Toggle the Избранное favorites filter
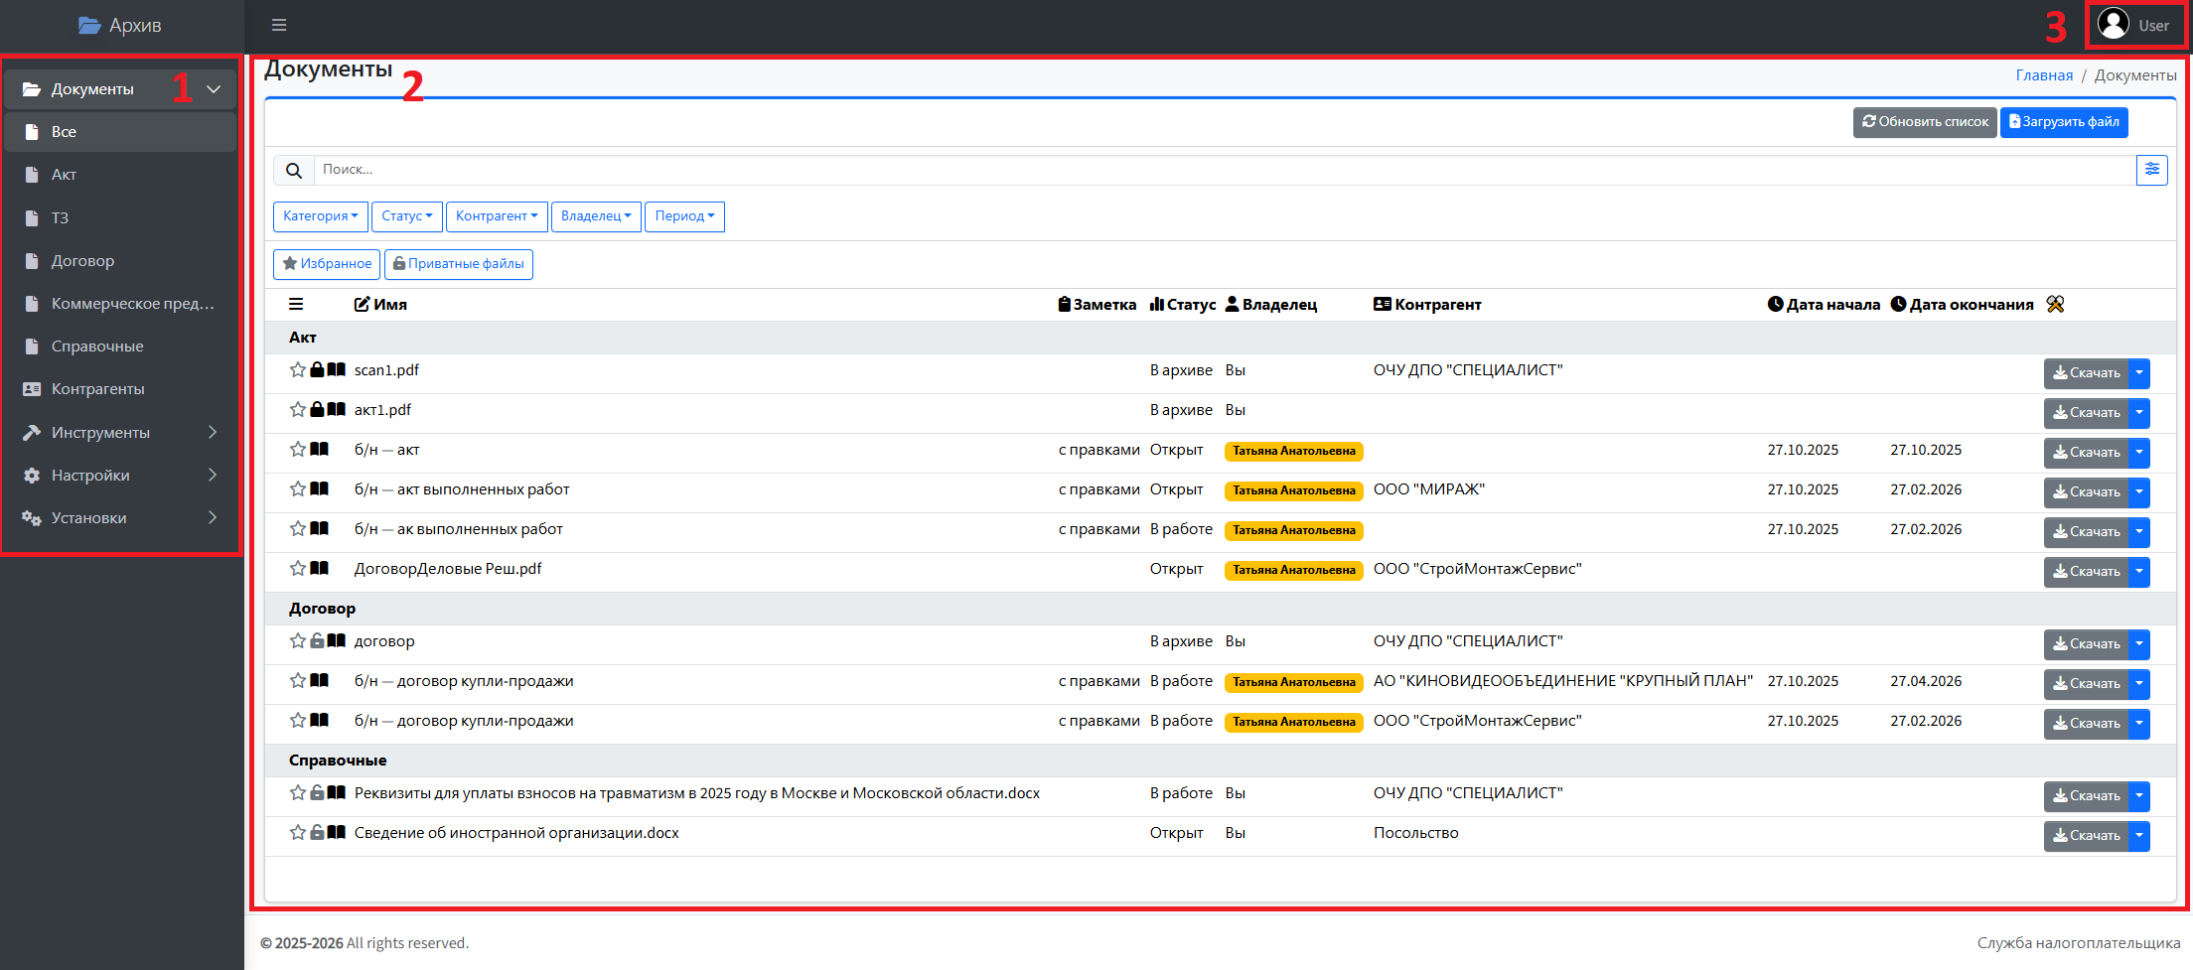Image resolution: width=2193 pixels, height=970 pixels. [327, 264]
